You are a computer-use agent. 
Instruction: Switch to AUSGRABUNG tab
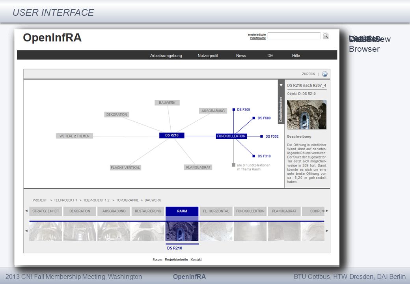(114, 211)
